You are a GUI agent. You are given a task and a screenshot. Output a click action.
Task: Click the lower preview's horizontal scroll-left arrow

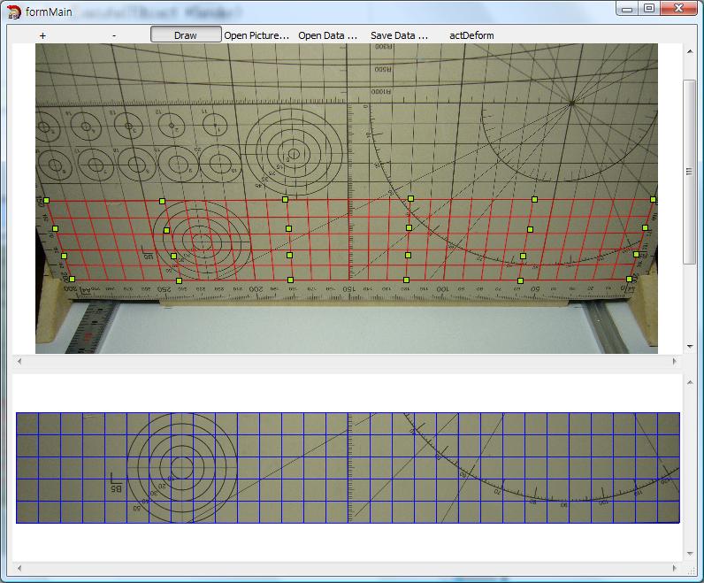(x=17, y=567)
